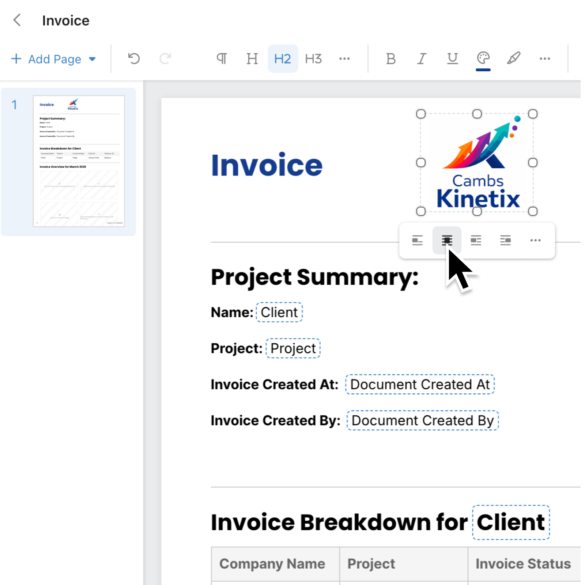Toggle Heading 3 formatting
Viewport: 585px width, 585px height.
[313, 58]
